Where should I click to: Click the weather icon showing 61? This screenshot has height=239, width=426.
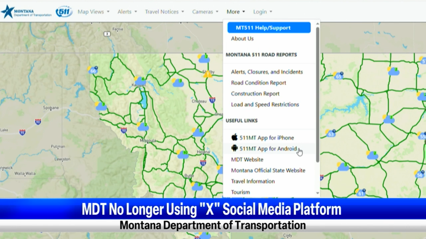pos(360,193)
